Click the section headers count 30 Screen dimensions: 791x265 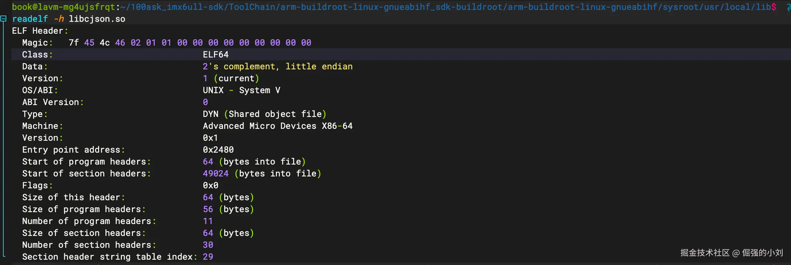(x=208, y=245)
